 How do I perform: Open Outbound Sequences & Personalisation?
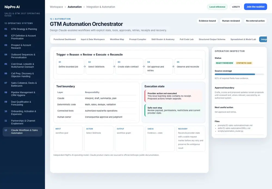(x=22, y=56)
